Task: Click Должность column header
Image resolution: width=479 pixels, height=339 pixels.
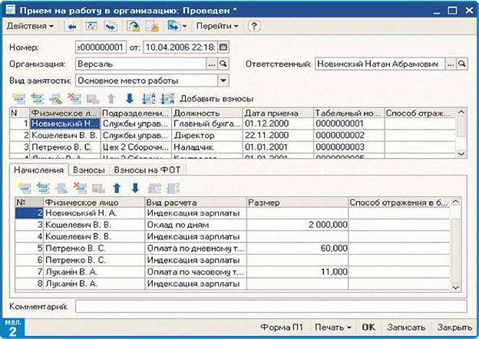Action: pyautogui.click(x=207, y=113)
